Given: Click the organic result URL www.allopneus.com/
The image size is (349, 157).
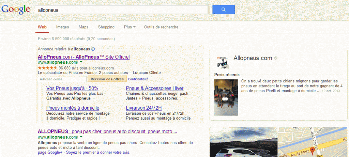Looking at the screenshot, I should click(58, 137).
